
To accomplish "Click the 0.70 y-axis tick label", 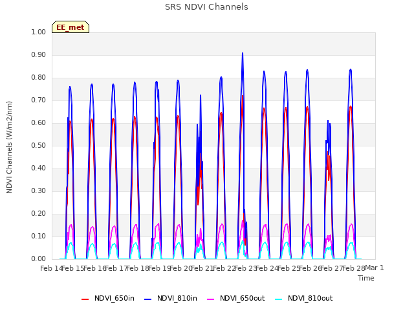I will pyautogui.click(x=38, y=100).
